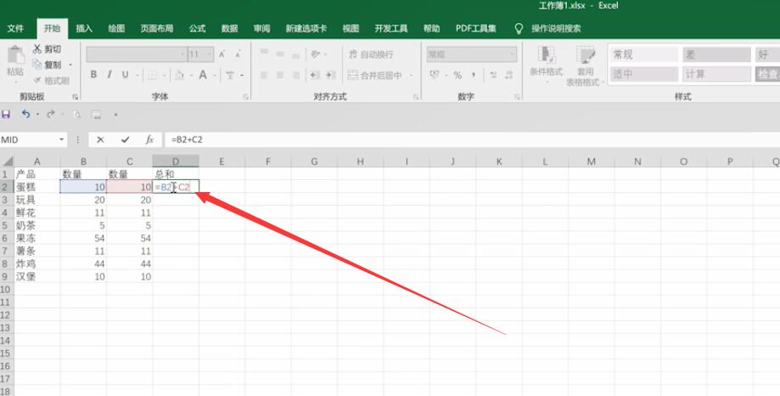The image size is (780, 396).
Task: Click the Insert Function fx button
Action: pyautogui.click(x=149, y=140)
